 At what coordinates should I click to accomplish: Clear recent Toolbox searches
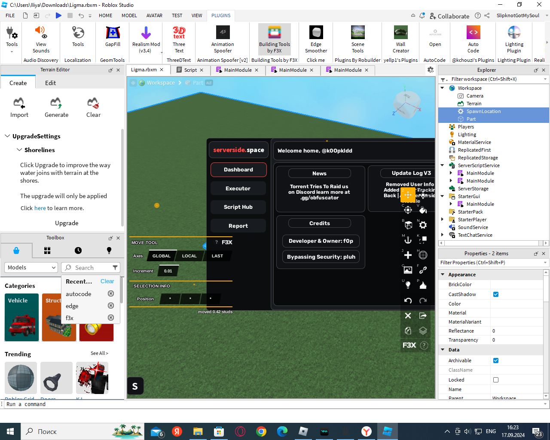[107, 281]
